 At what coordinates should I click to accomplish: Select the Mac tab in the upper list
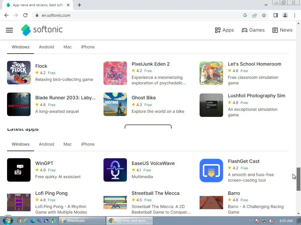click(x=68, y=47)
